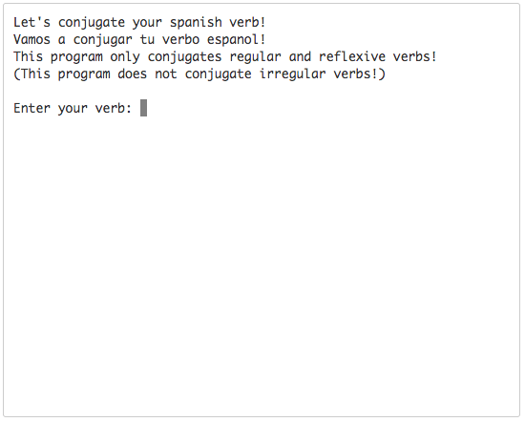
Task: Click the word "Enter" in the prompt
Action: (31, 108)
